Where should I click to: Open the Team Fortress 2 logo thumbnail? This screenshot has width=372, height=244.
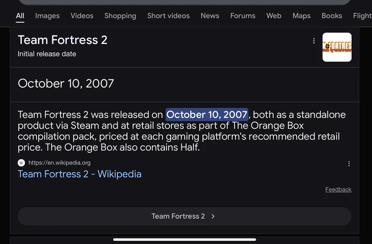pyautogui.click(x=337, y=47)
